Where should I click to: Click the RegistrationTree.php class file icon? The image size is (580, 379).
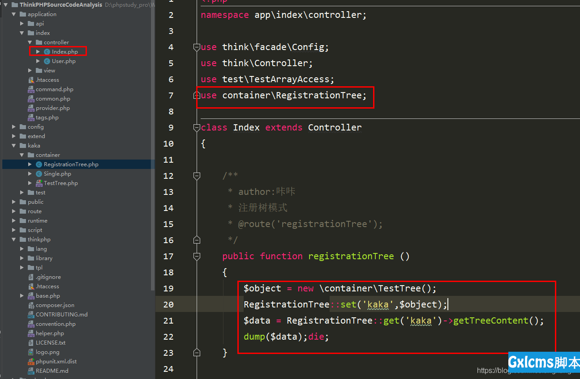pyautogui.click(x=39, y=164)
